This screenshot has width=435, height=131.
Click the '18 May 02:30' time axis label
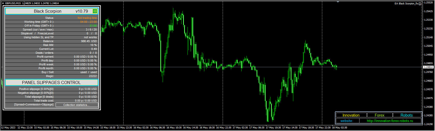click(x=340, y=128)
